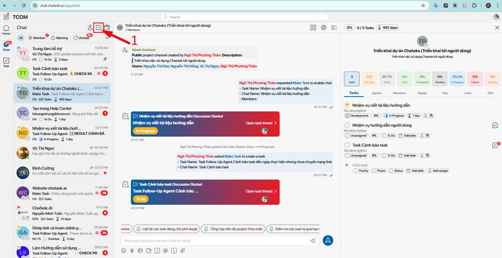Image resolution: width=502 pixels, height=258 pixels.
Task: Click the user profile avatar top right
Action: 496,17
